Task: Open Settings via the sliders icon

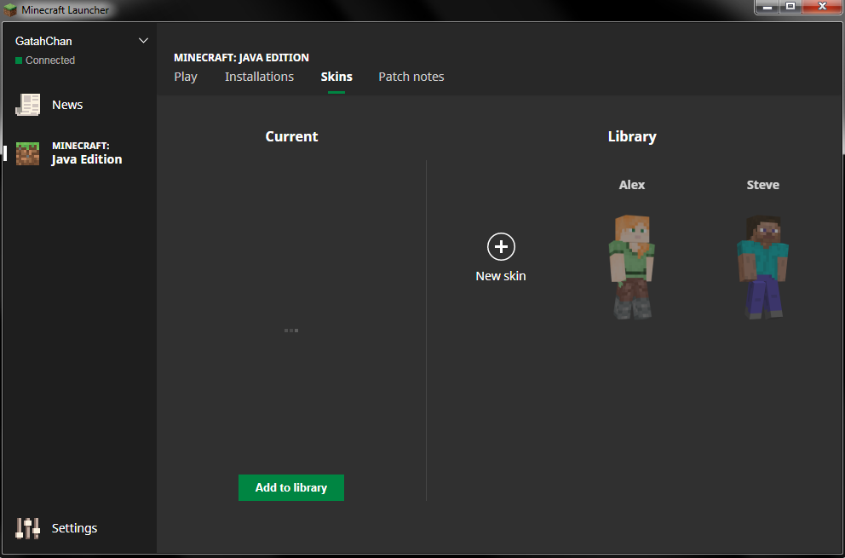Action: tap(27, 528)
